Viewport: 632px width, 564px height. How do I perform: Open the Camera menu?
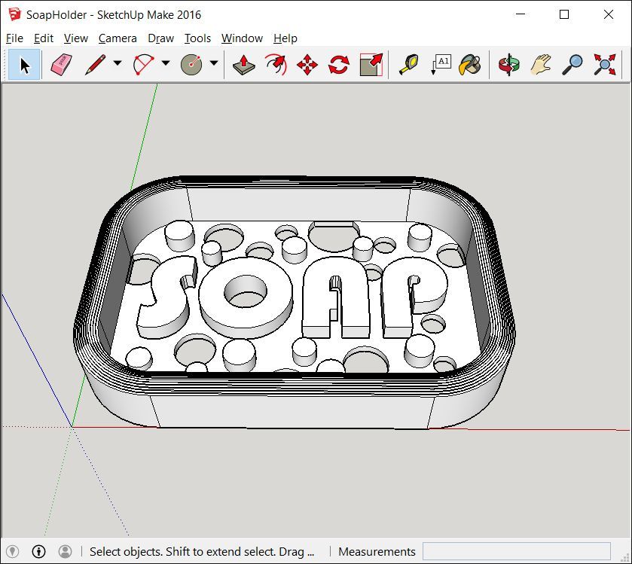(118, 38)
